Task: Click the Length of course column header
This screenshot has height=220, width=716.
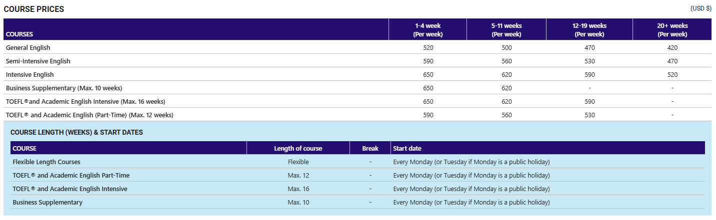Action: 298,149
